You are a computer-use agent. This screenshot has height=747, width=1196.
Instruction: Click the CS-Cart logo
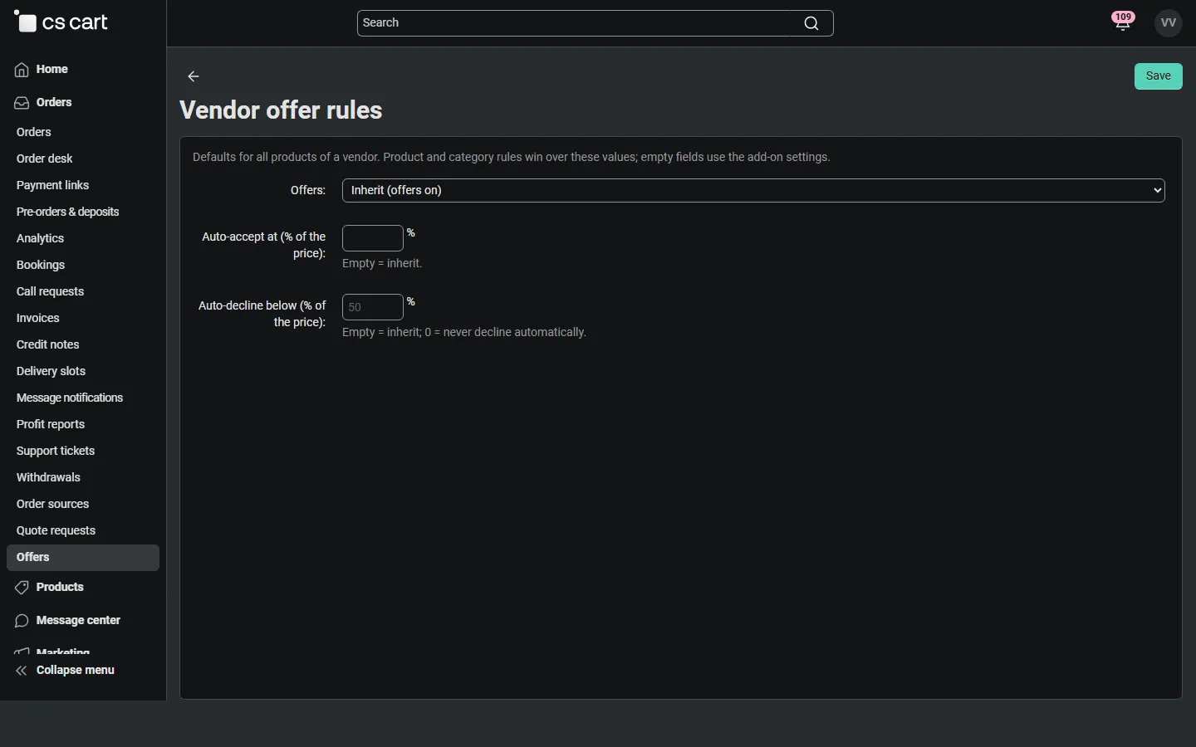coord(61,22)
